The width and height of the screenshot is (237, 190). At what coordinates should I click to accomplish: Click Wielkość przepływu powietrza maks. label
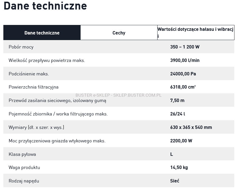coord(47,60)
